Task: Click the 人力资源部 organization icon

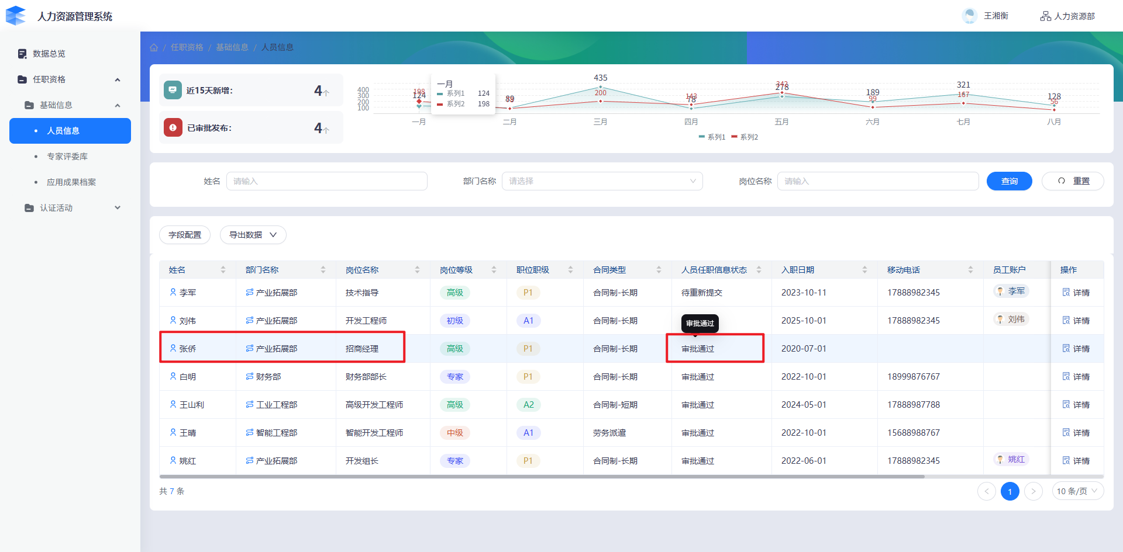Action: 1045,16
